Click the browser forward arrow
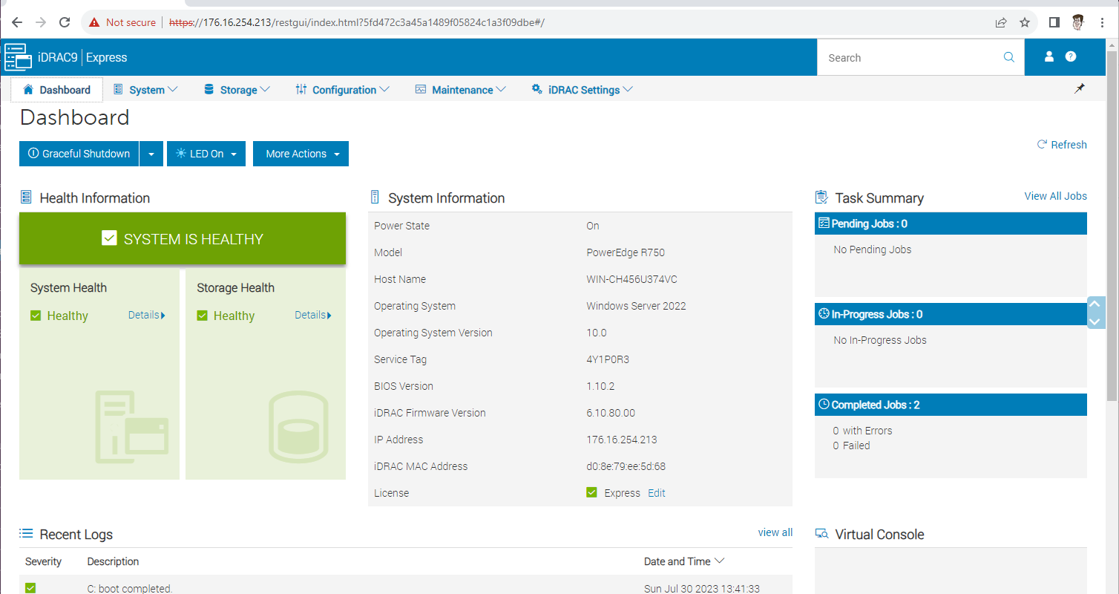 point(41,22)
